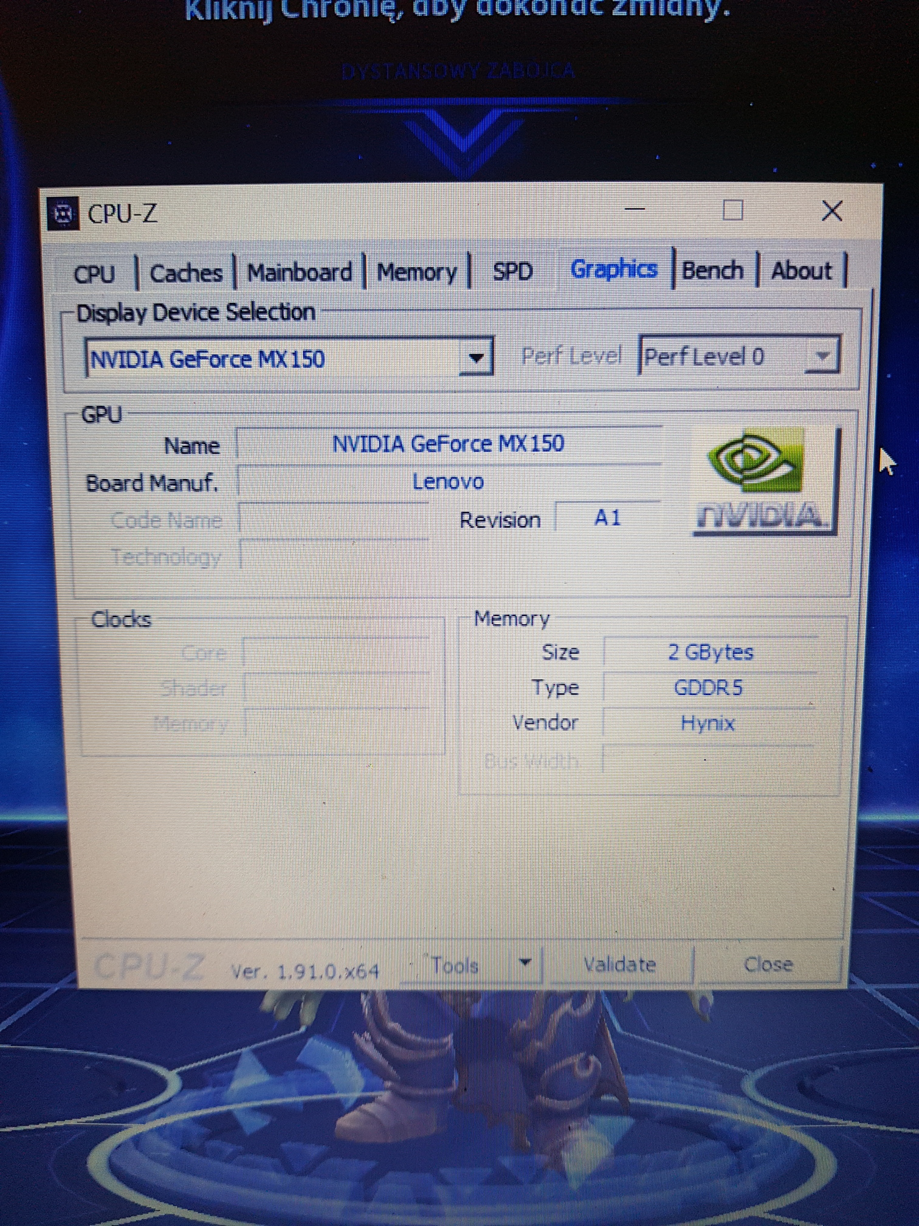Viewport: 919px width, 1226px height.
Task: Click the NVIDIA logo image
Action: pyautogui.click(x=764, y=480)
